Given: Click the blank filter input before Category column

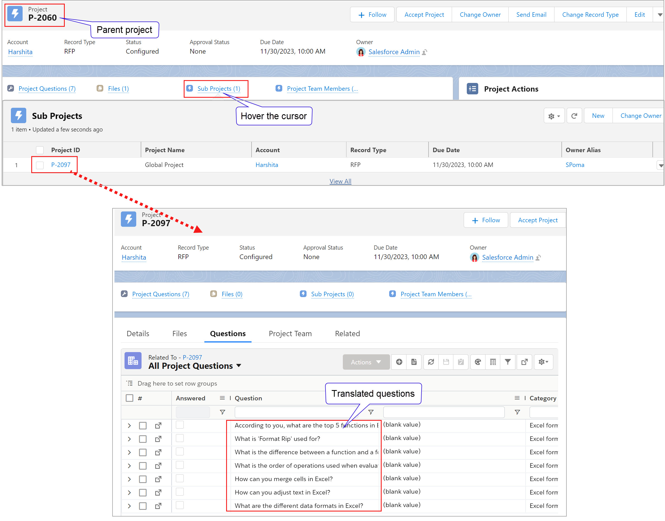Looking at the screenshot, I should pyautogui.click(x=444, y=412).
